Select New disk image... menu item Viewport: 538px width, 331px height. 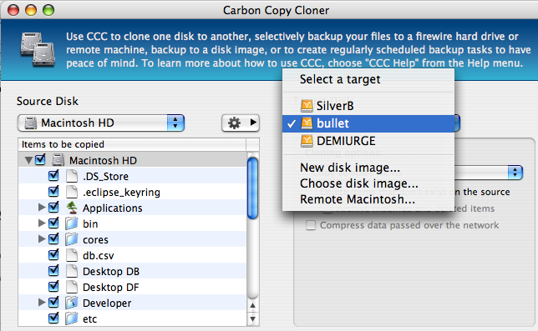coord(368,168)
